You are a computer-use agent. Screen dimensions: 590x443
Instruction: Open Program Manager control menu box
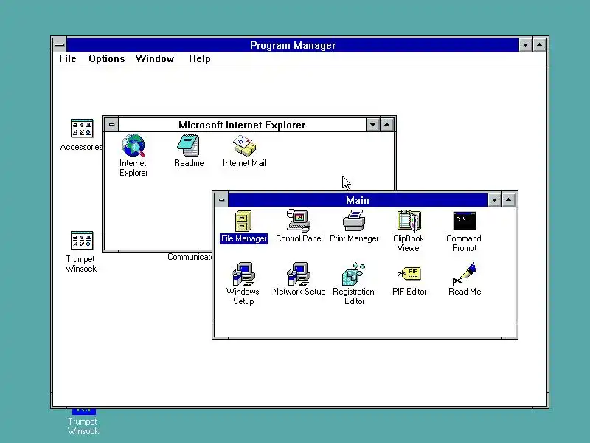60,45
